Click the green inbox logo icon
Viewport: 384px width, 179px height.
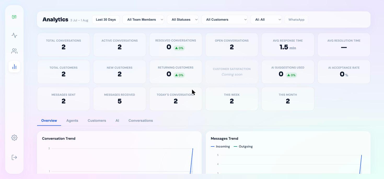(14, 17)
